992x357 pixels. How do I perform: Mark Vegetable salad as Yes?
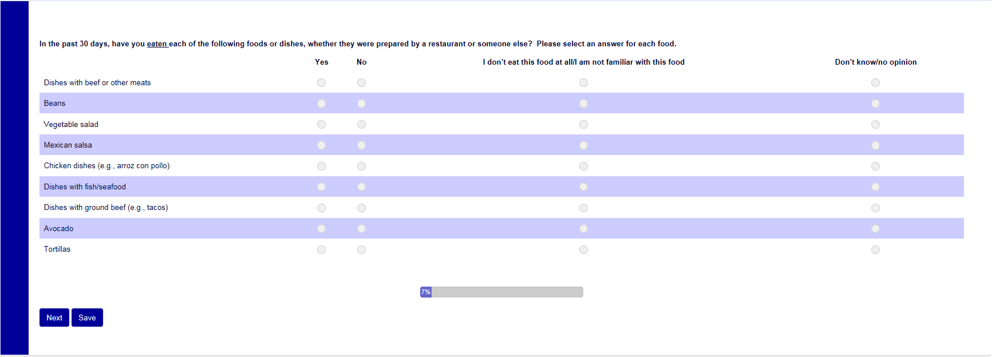coord(321,125)
